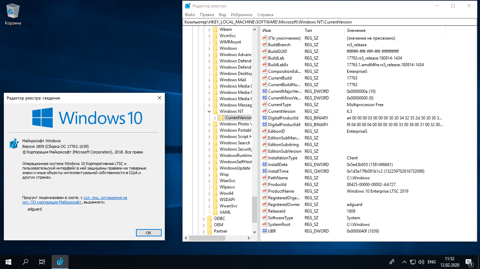480x269 pixels.
Task: Click the ENG language indicator
Action: 432,262
